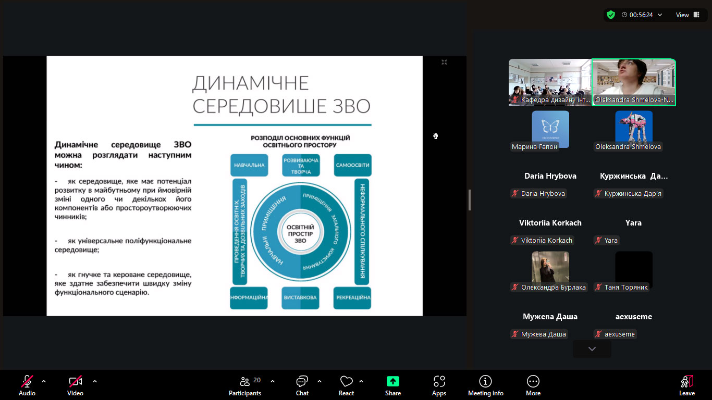
Task: Open the Chat panel
Action: pos(302,381)
